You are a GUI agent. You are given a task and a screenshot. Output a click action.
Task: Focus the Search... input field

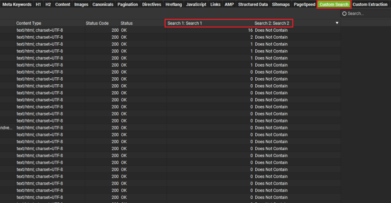click(366, 13)
